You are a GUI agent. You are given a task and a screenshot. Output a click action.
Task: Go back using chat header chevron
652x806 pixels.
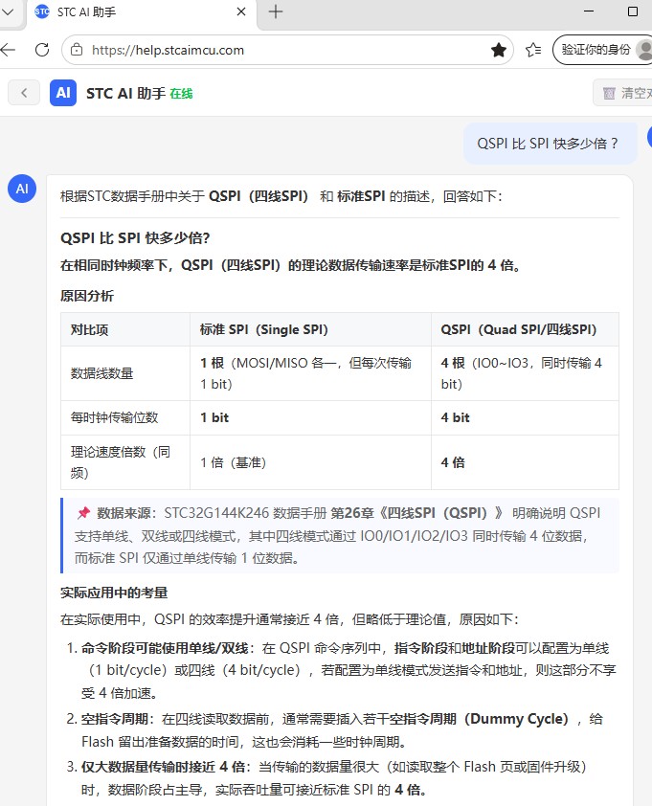tap(24, 93)
